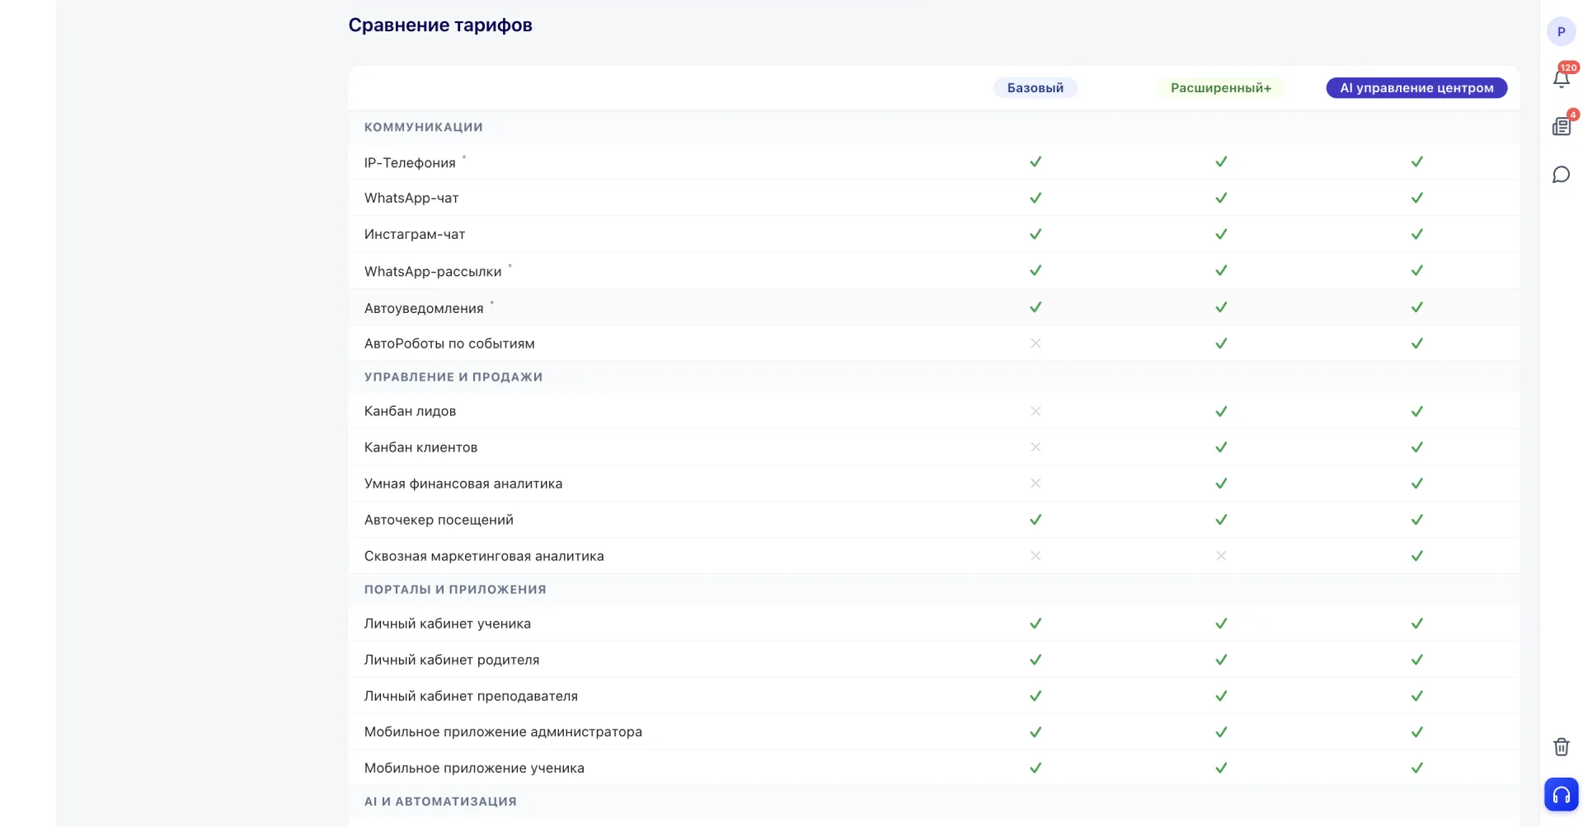Open the news icon with 4 badge
Image resolution: width=1583 pixels, height=827 pixels.
[1561, 126]
